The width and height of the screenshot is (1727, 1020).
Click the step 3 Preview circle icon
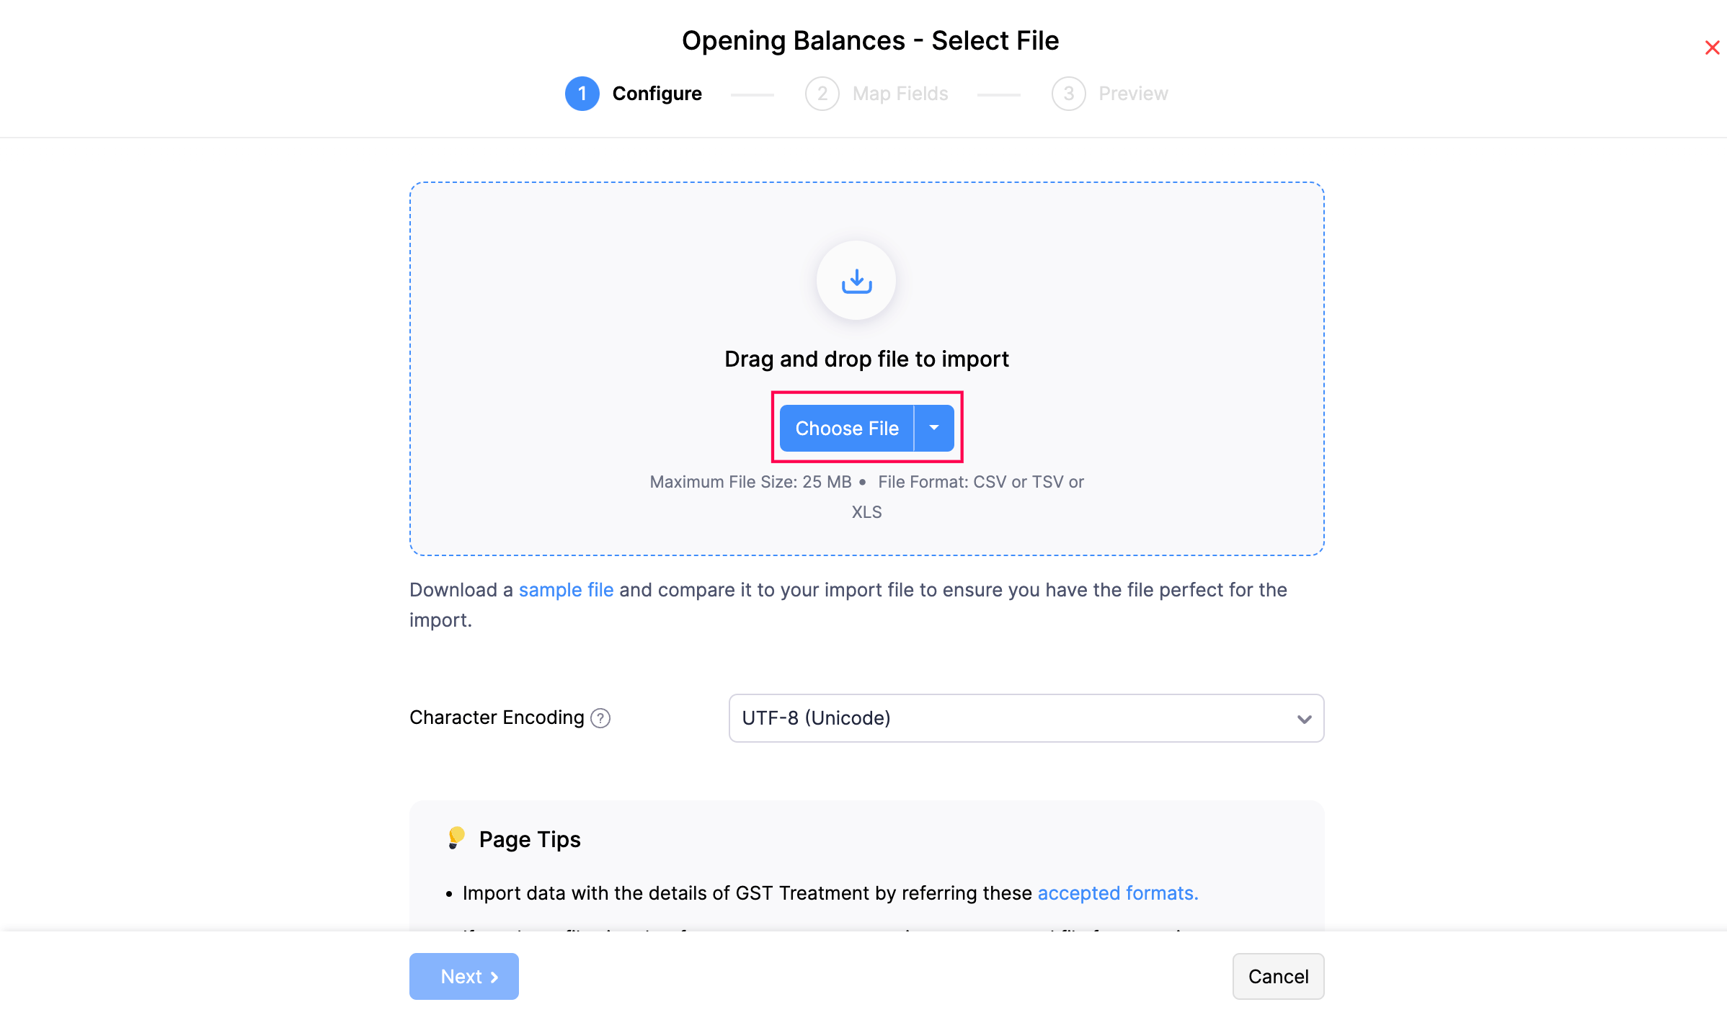tap(1069, 93)
